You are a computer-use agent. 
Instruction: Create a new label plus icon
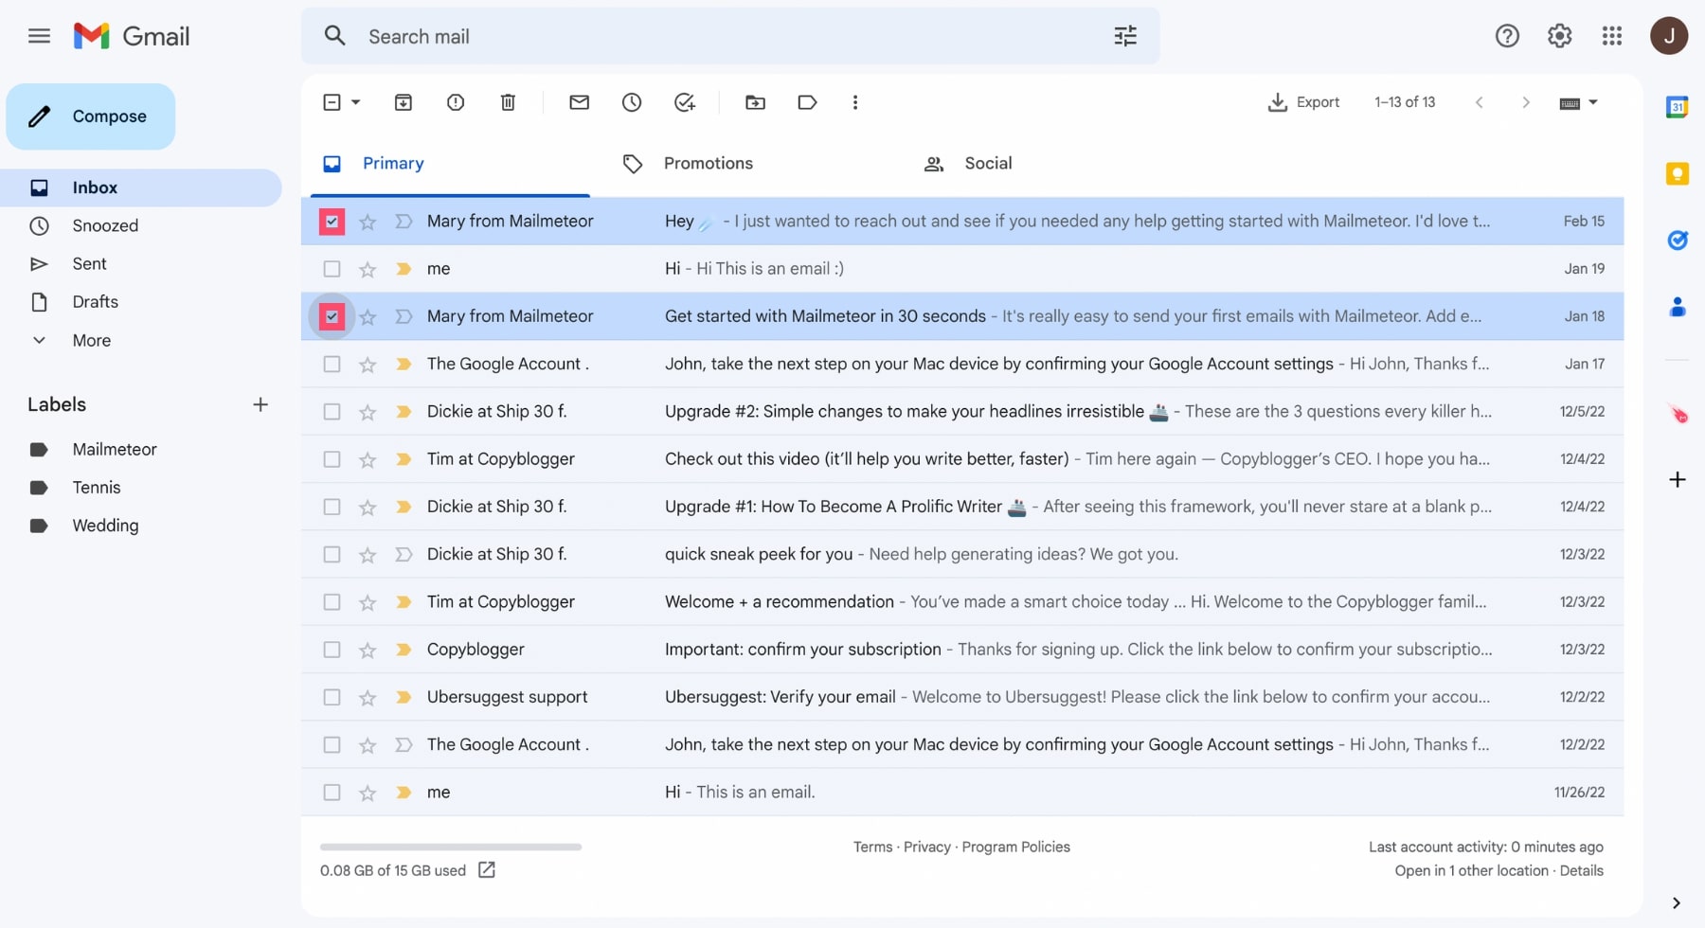tap(260, 404)
